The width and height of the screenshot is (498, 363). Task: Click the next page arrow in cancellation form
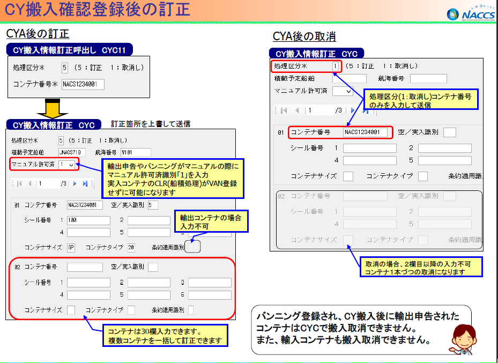[352, 110]
